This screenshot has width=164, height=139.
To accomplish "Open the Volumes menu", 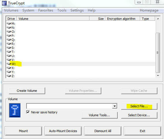I will pyautogui.click(x=11, y=10).
